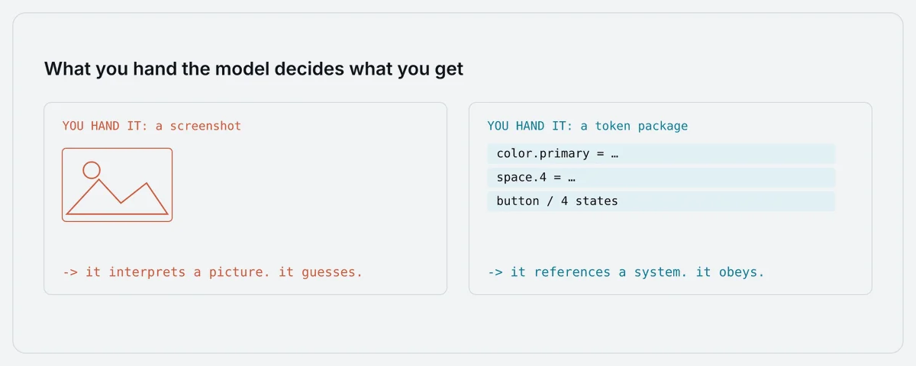Viewport: 916px width, 366px height.
Task: Click the teal arrow before "it references"
Action: pyautogui.click(x=495, y=271)
